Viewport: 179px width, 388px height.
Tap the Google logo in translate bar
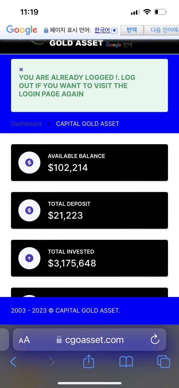coord(22,30)
